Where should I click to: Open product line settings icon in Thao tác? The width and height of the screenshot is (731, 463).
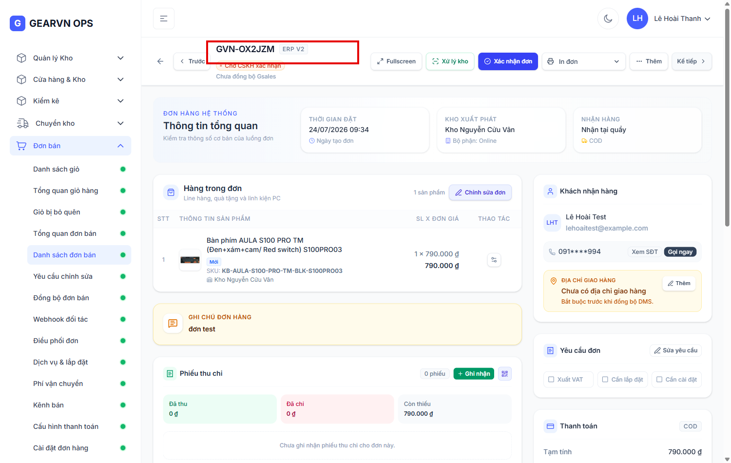494,260
